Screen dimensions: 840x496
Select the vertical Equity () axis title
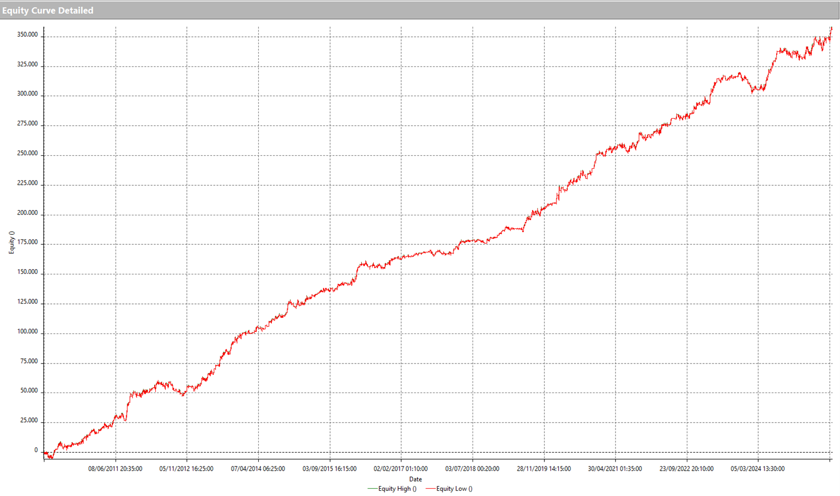[12, 243]
